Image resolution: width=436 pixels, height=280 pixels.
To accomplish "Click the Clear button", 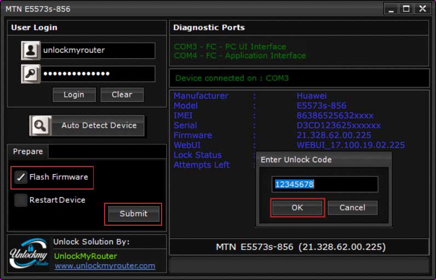I will (122, 95).
